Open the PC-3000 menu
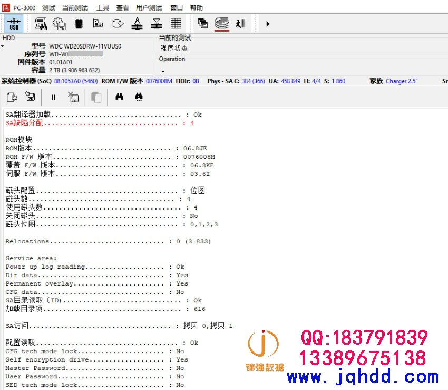 pos(24,8)
